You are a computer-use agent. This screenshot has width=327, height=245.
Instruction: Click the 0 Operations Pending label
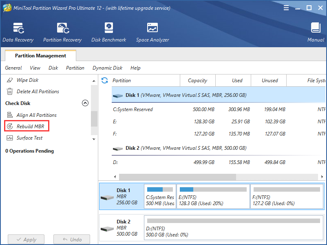[x=29, y=151]
